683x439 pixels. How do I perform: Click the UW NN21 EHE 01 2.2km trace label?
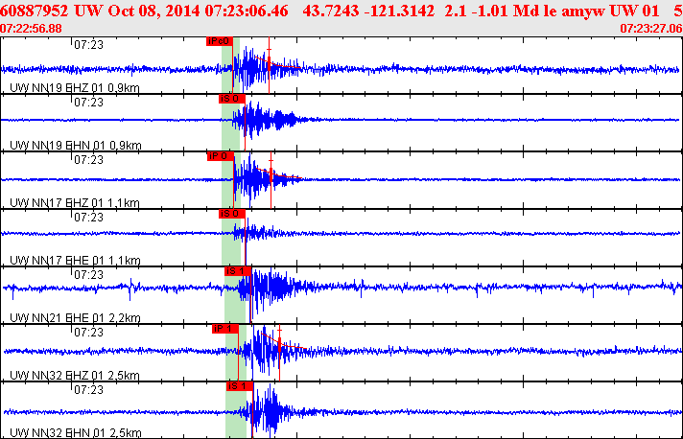[x=75, y=317]
